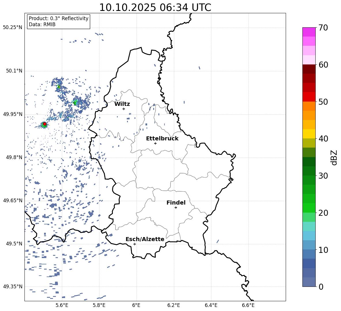341x311 pixels.
Task: Click the 49.65°N latitude label
Action: [13, 201]
